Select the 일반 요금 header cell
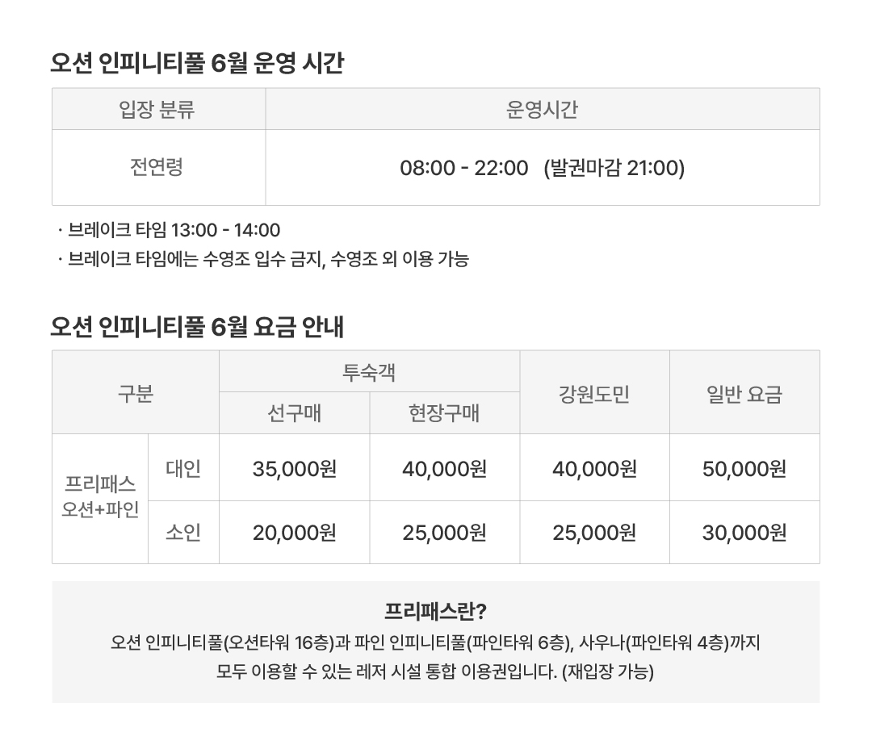The width and height of the screenshot is (872, 753). [x=744, y=392]
